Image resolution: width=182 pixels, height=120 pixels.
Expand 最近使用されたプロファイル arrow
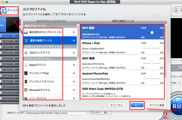click(74, 32)
